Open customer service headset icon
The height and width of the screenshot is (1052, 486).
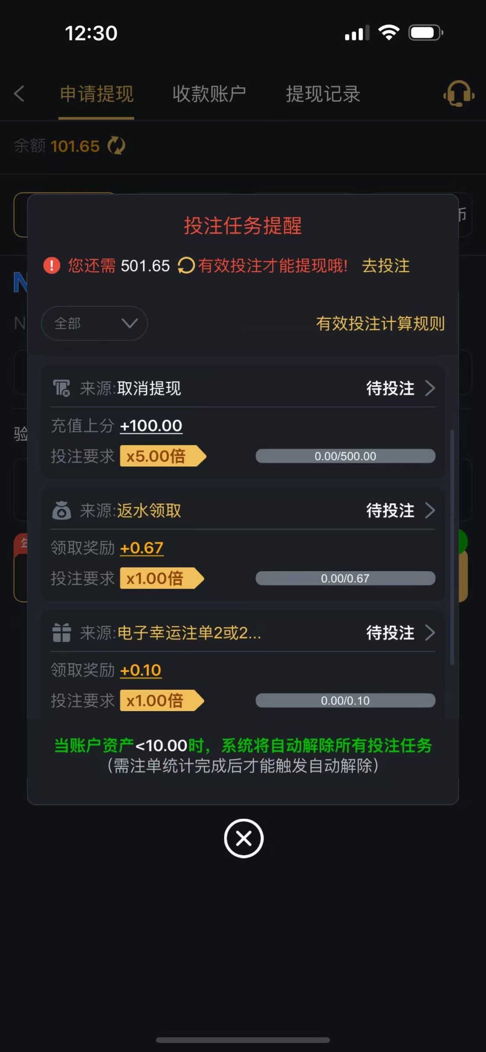click(x=458, y=94)
